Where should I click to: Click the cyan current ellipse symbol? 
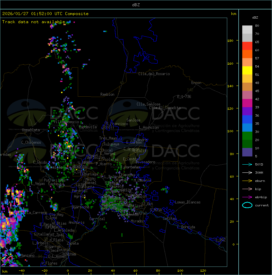coord(247,205)
